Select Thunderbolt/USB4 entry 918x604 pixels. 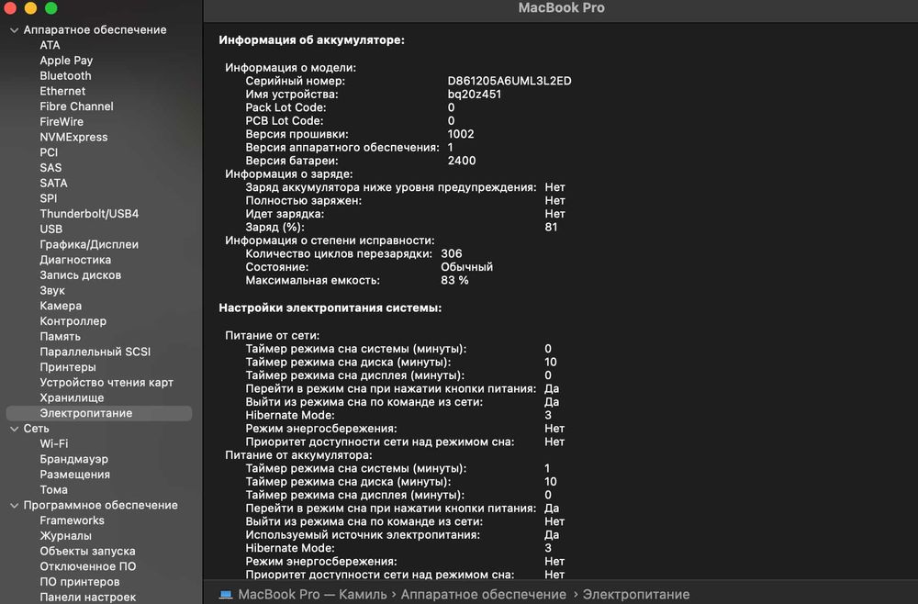pyautogui.click(x=89, y=214)
